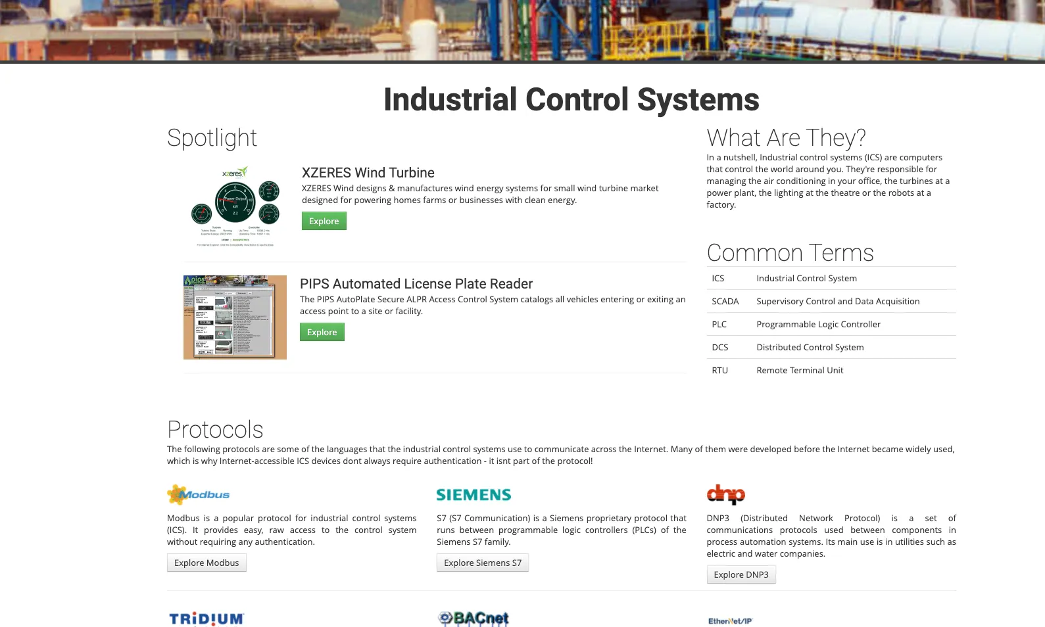This screenshot has width=1045, height=627.
Task: Click the BACnet logo
Action: pos(474,618)
